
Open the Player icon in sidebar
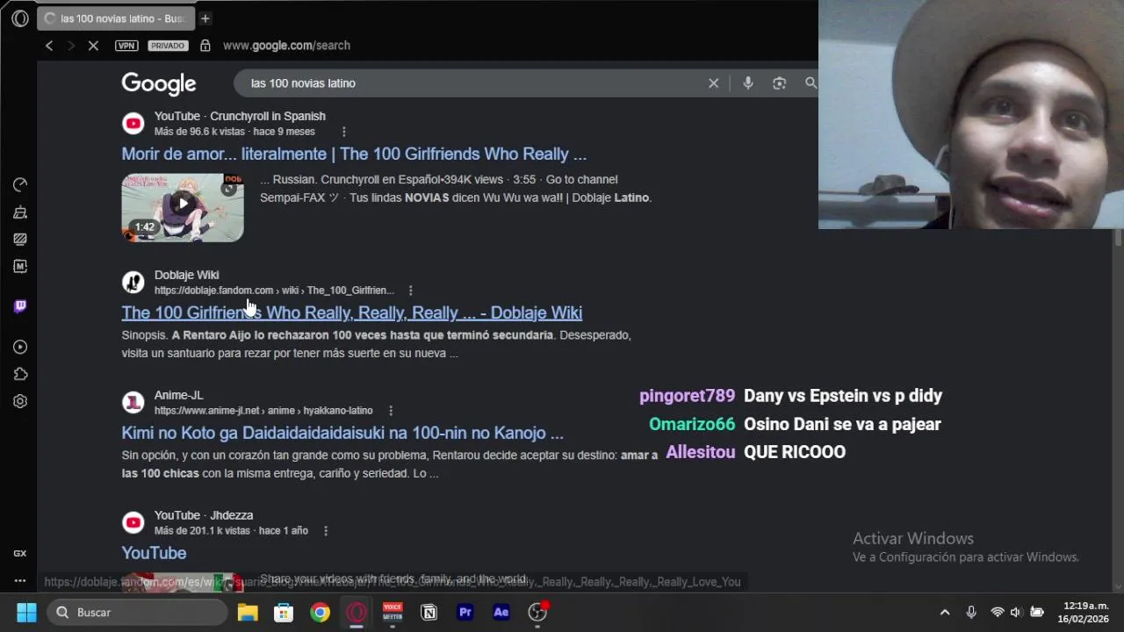pos(20,347)
